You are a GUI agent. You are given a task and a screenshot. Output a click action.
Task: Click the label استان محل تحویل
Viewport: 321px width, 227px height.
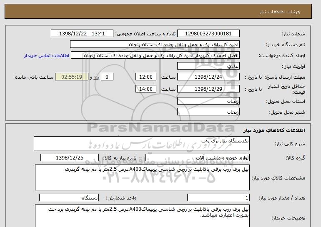(286, 102)
